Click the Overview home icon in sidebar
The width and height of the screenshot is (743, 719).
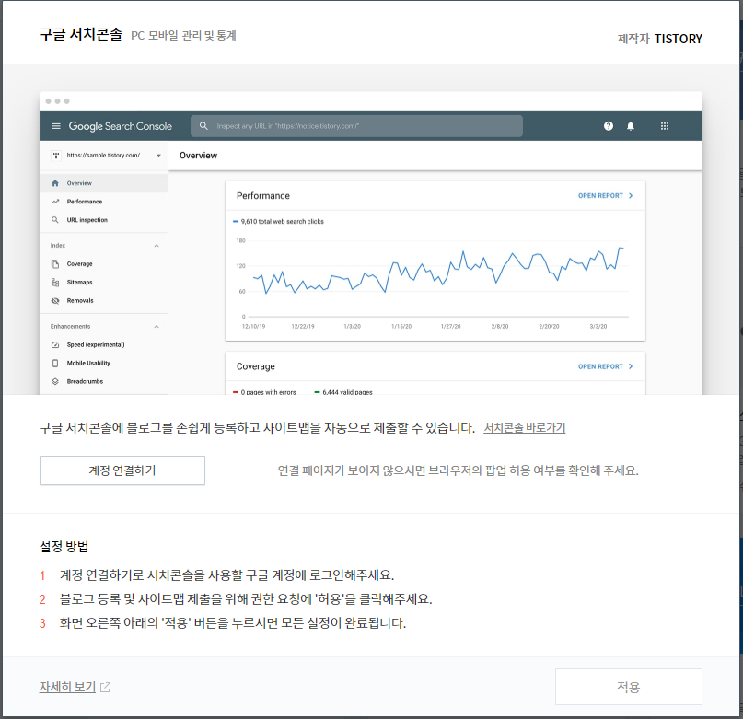tap(55, 183)
